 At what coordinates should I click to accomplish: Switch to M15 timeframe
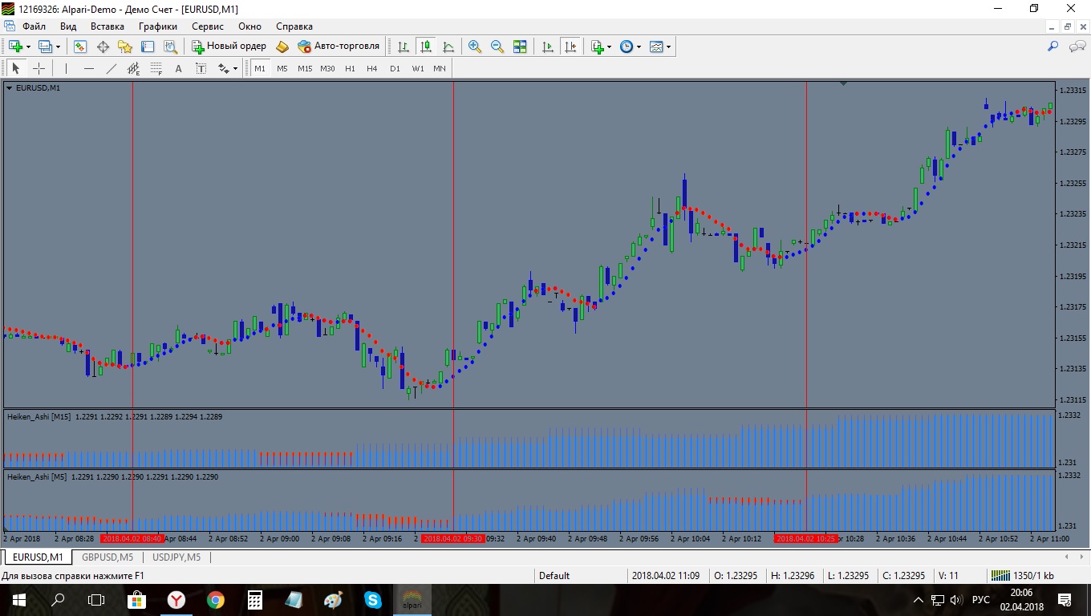[x=305, y=68]
